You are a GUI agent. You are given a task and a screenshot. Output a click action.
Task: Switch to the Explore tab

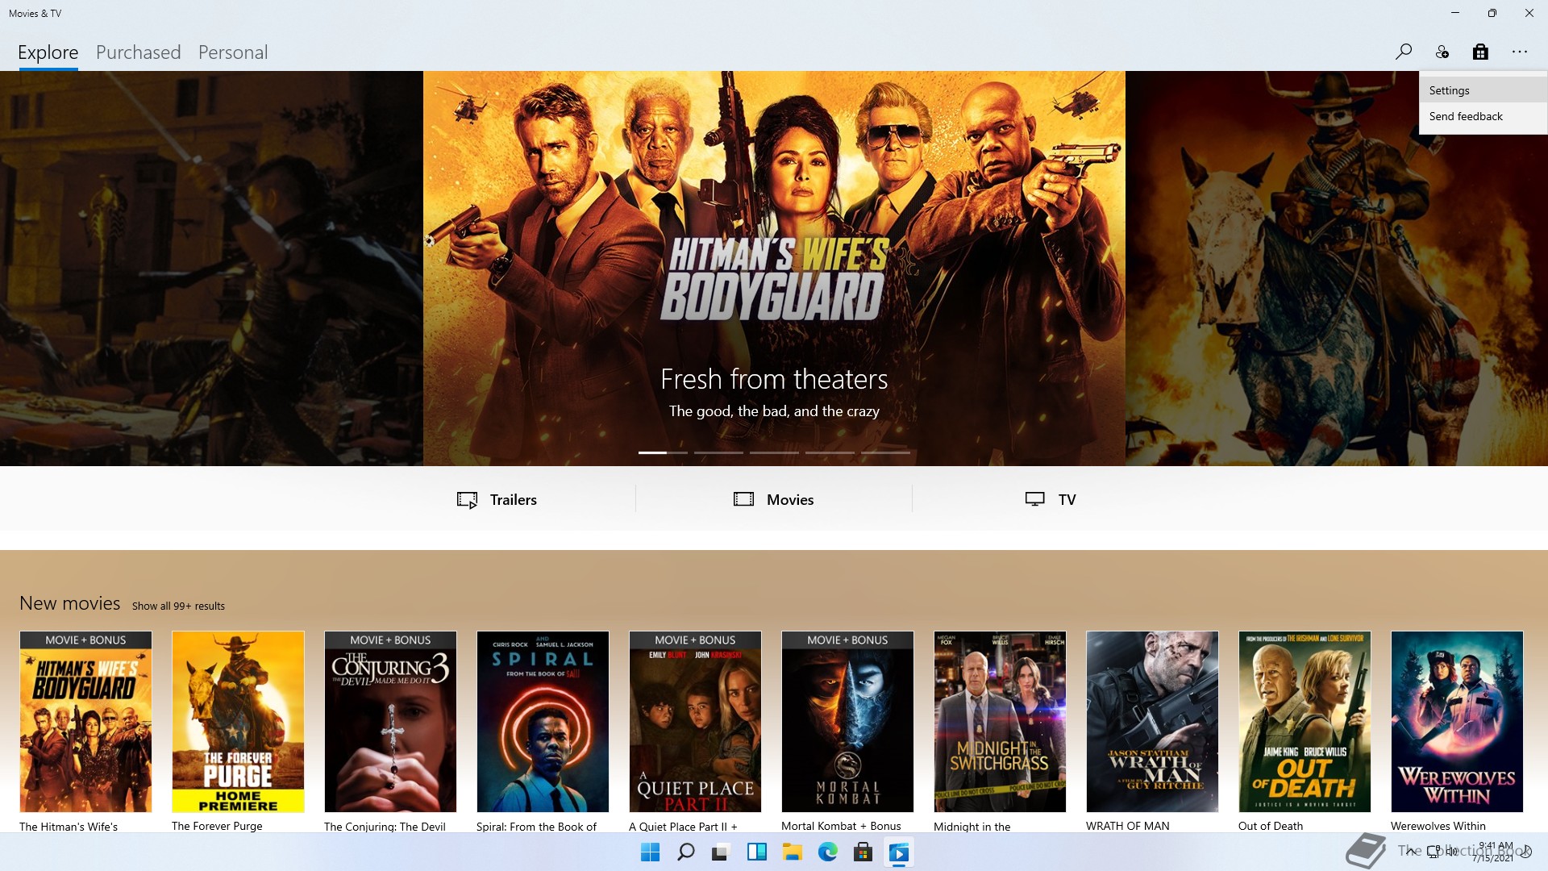click(x=48, y=52)
